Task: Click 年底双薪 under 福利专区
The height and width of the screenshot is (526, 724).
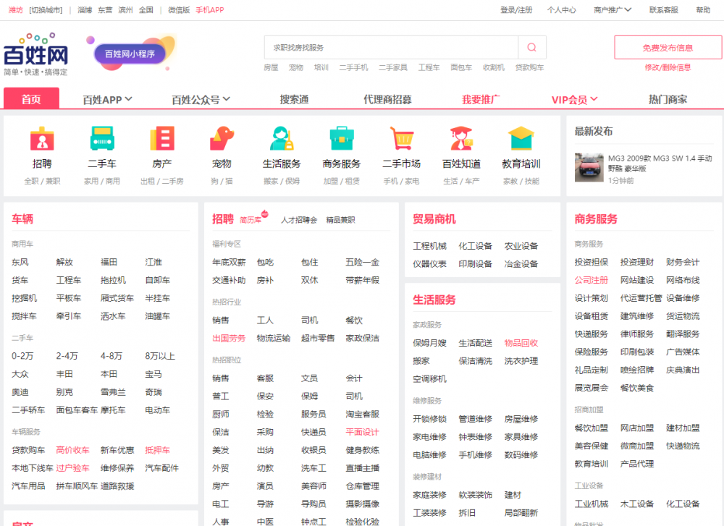Action: [x=229, y=263]
